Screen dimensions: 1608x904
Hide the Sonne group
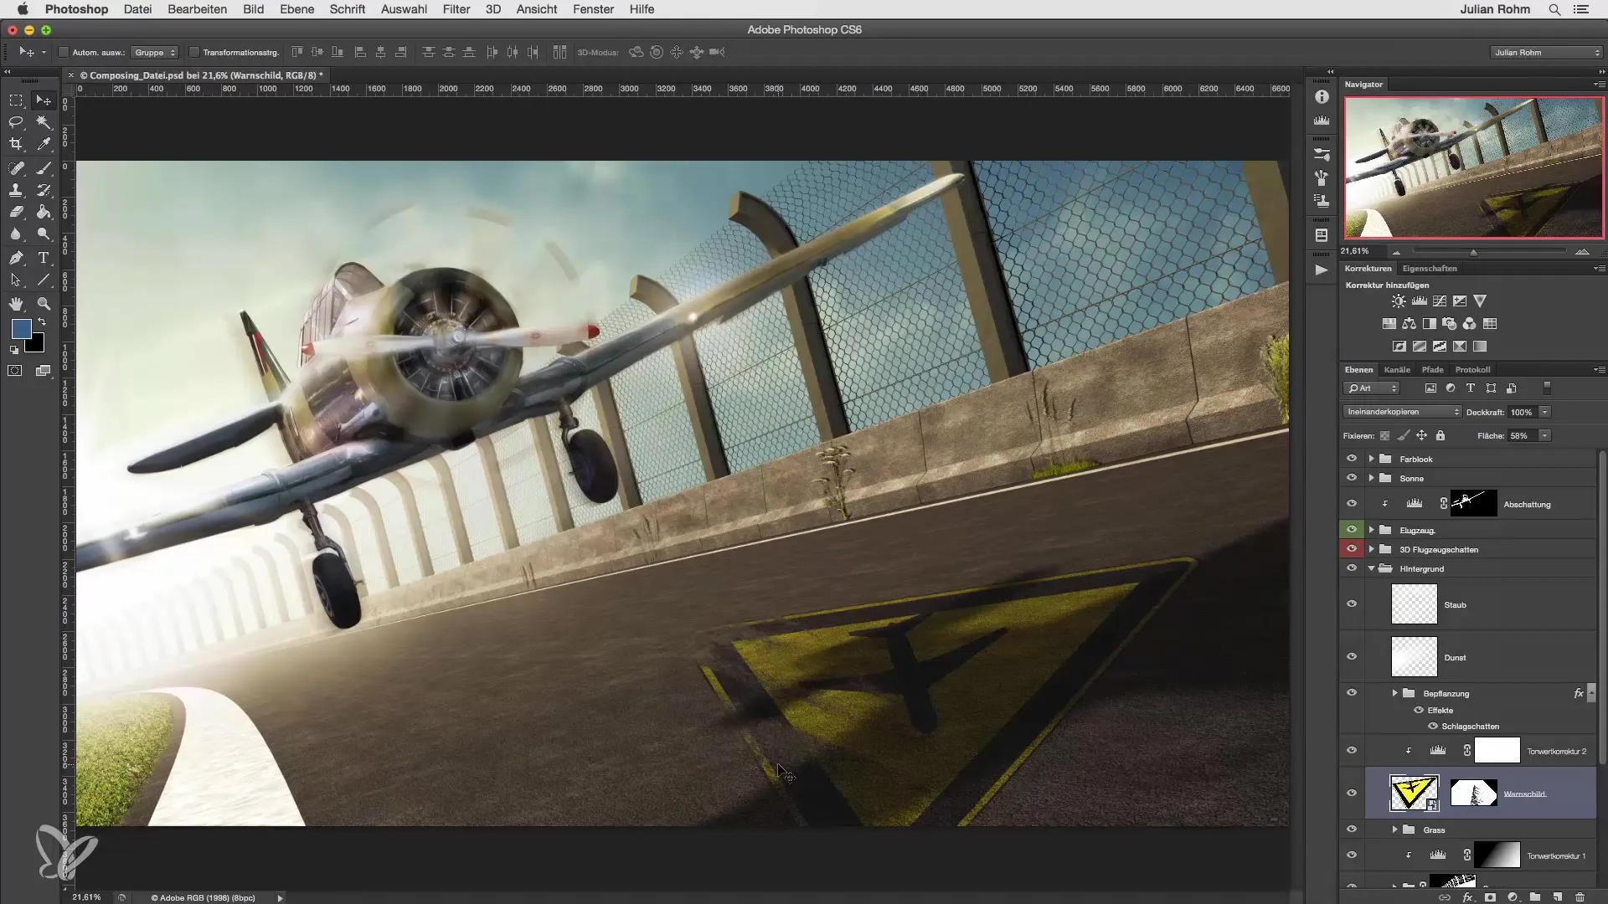click(x=1351, y=478)
